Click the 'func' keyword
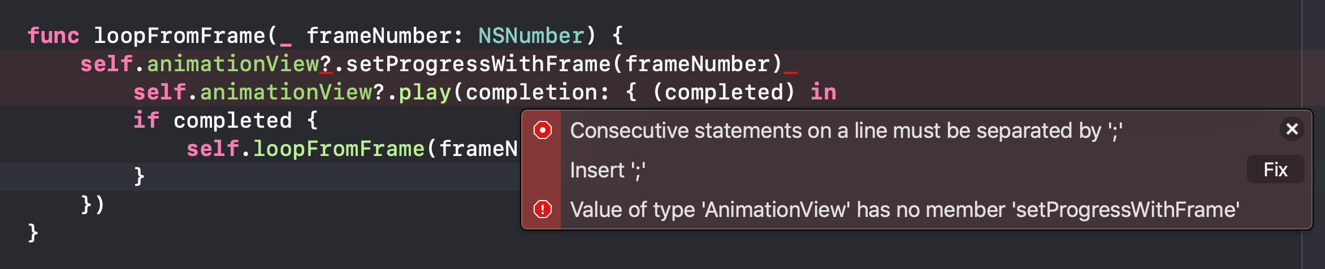 [x=53, y=36]
